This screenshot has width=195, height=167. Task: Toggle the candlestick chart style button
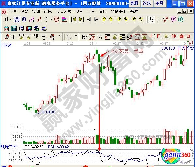click(46, 19)
